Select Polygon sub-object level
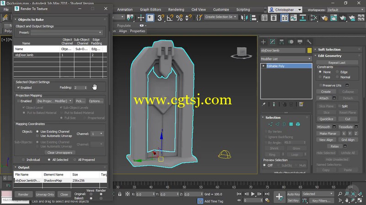This screenshot has height=205, width=366. pyautogui.click(x=291, y=124)
